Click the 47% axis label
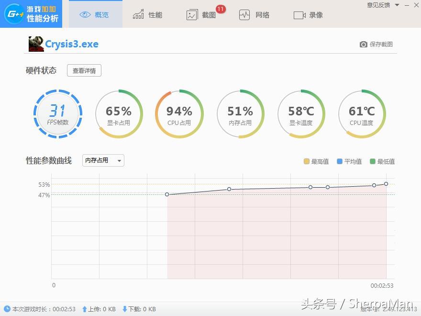Image resolution: width=421 pixels, height=316 pixels. (x=44, y=195)
